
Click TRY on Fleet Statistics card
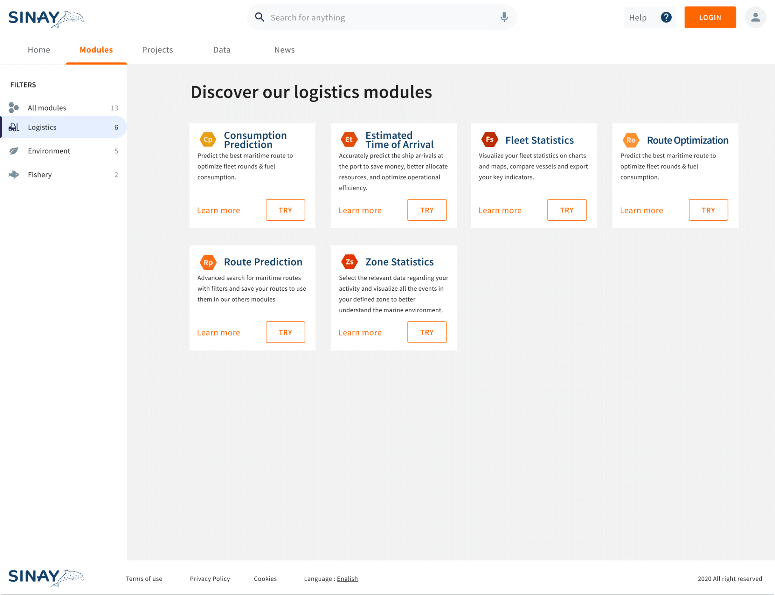click(x=566, y=210)
